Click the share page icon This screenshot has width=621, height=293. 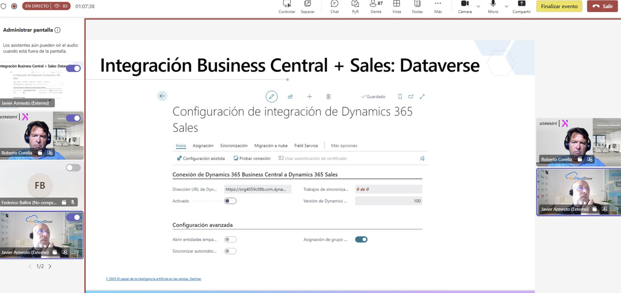coord(290,97)
